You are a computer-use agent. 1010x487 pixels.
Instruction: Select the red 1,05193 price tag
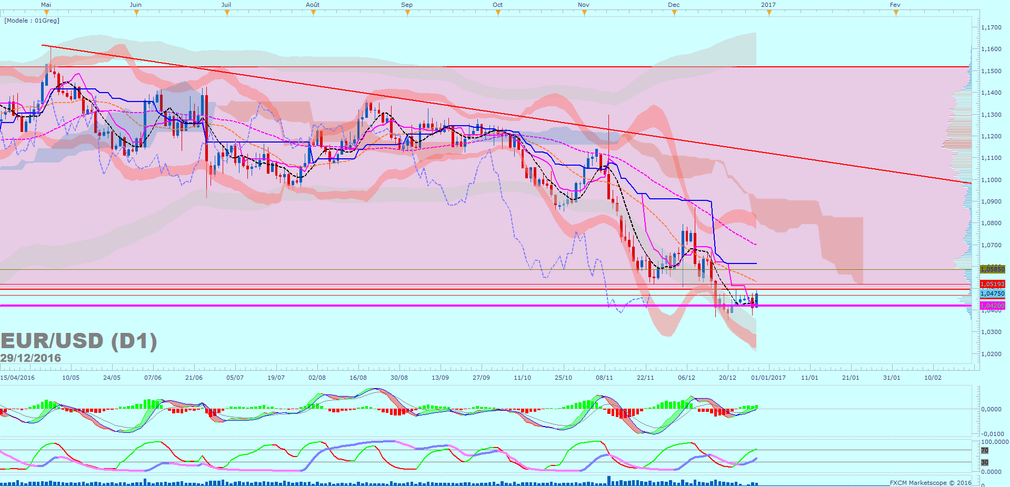992,284
